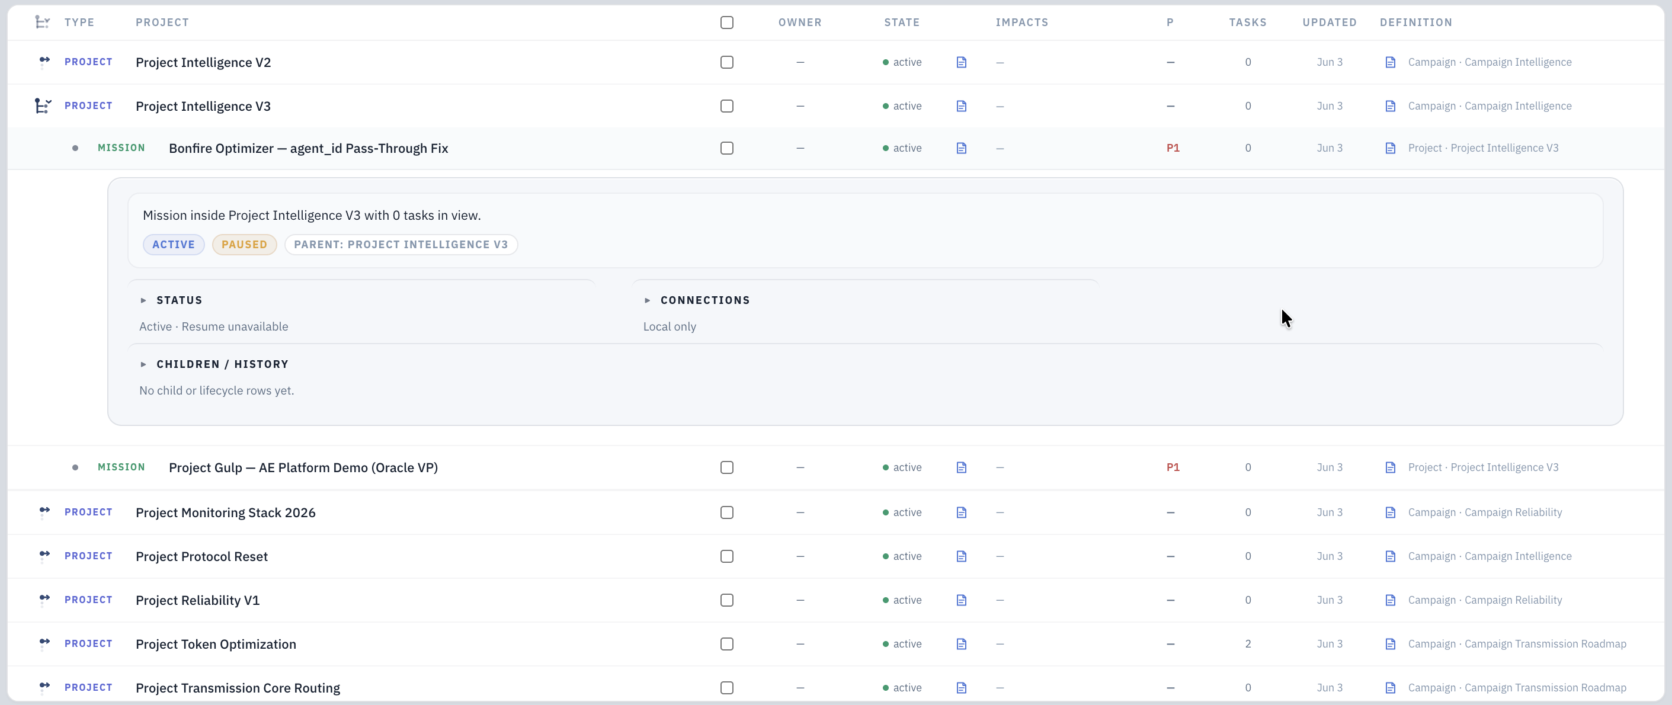Open state document icon for Project Transmission Core Routing
Screen dimensions: 1672x705
click(x=961, y=687)
